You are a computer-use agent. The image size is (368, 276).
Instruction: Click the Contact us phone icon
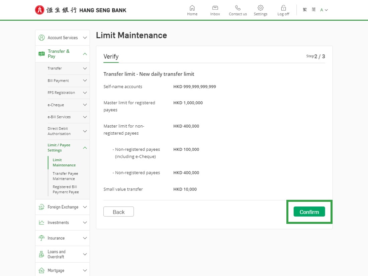(x=238, y=8)
